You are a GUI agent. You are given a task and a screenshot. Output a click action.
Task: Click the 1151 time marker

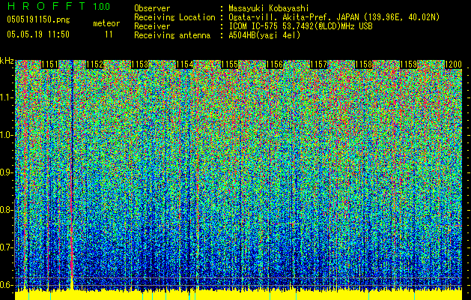click(51, 65)
